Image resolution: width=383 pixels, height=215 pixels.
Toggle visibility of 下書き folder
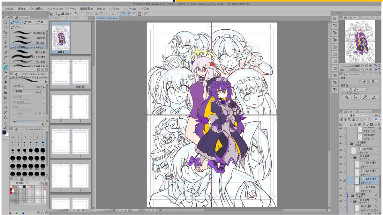tap(341, 195)
